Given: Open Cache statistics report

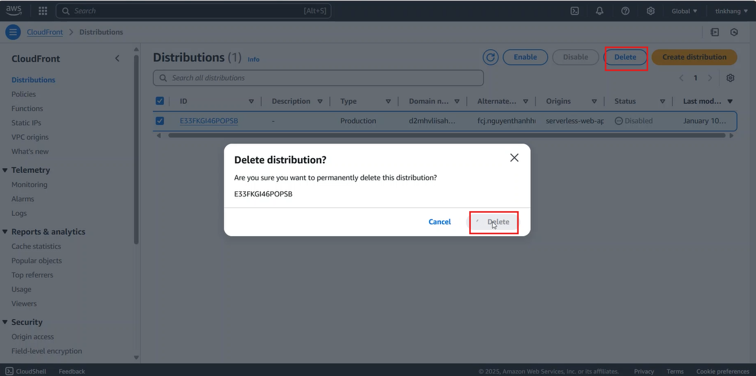Looking at the screenshot, I should point(36,246).
